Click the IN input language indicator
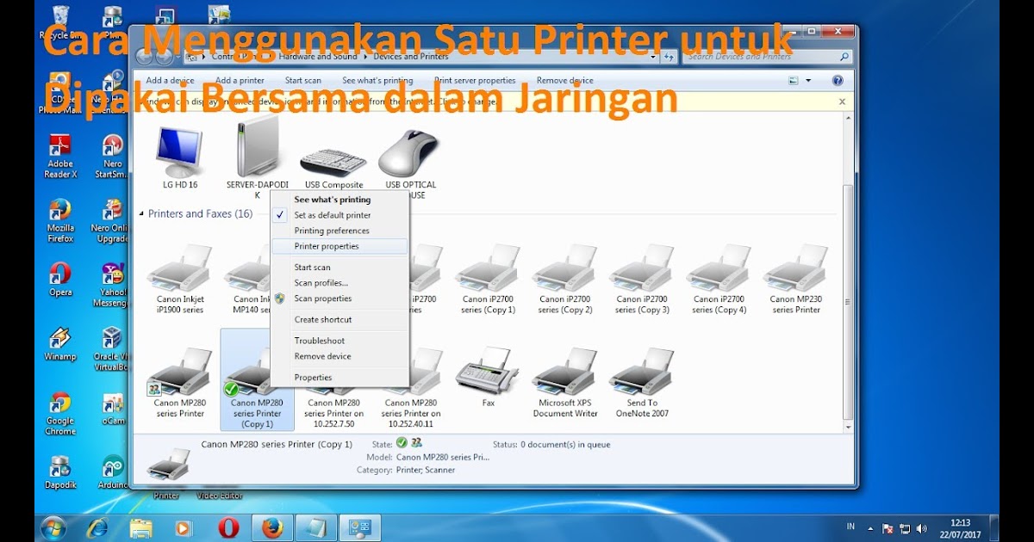Image resolution: width=1034 pixels, height=542 pixels. [x=850, y=527]
